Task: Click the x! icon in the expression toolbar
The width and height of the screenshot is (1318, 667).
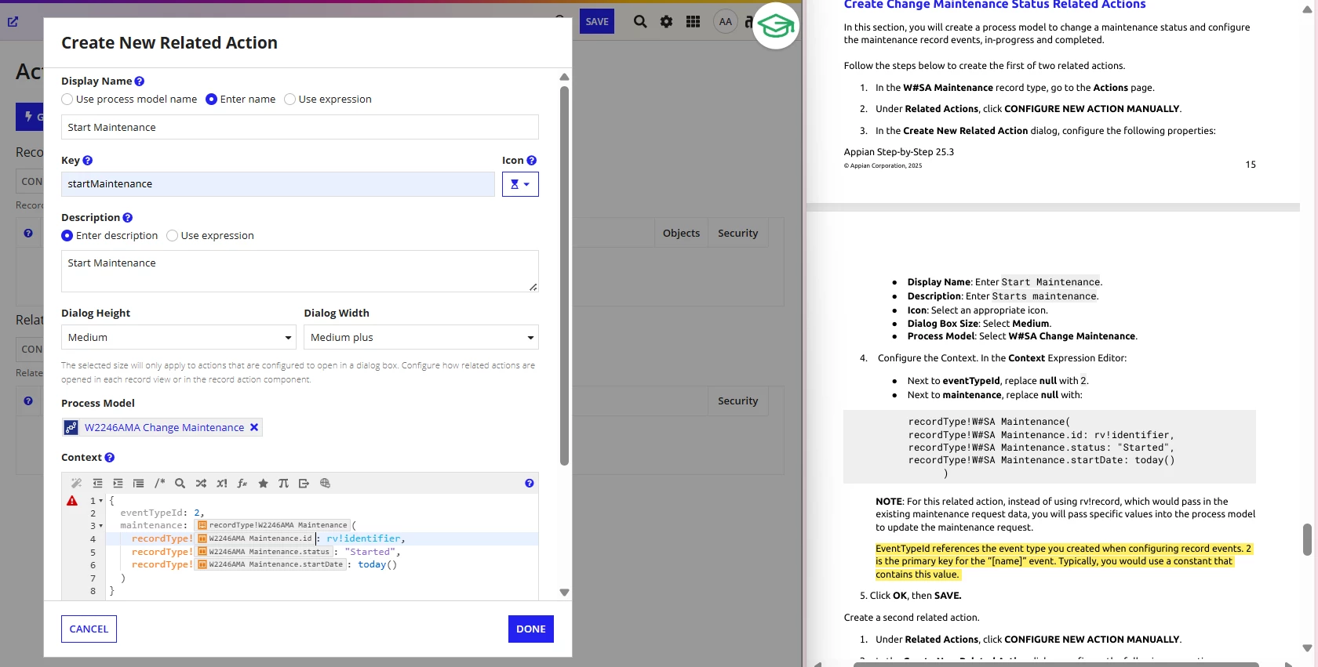Action: tap(222, 484)
